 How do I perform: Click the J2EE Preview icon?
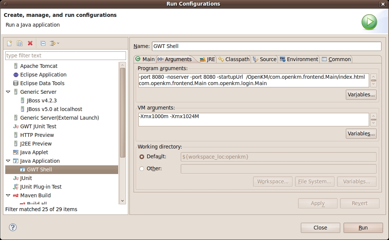[x=16, y=144]
